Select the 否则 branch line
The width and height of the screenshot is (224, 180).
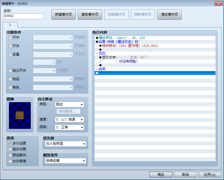[155, 53]
